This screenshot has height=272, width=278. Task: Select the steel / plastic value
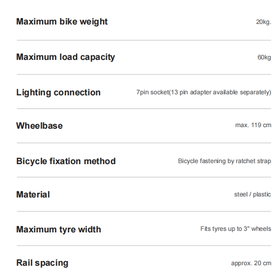tap(252, 194)
